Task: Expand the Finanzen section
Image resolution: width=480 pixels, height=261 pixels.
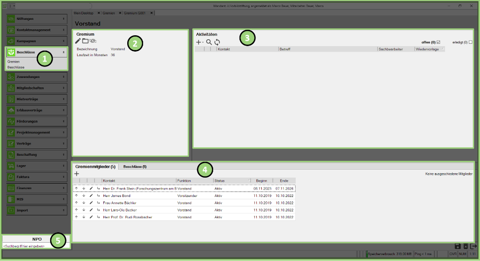Action: point(64,188)
